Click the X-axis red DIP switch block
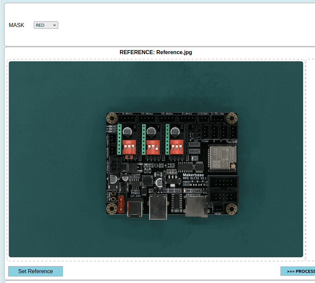 (x=129, y=146)
